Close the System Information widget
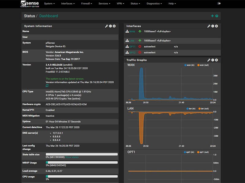This screenshot has width=245, height=183. pyautogui.click(x=114, y=26)
